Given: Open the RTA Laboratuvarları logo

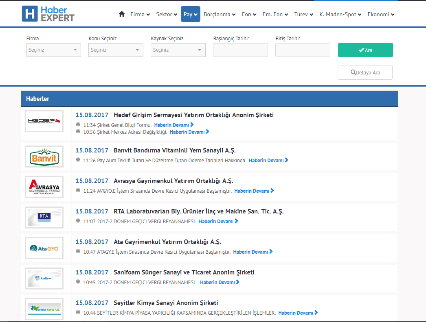Looking at the screenshot, I should (44, 218).
